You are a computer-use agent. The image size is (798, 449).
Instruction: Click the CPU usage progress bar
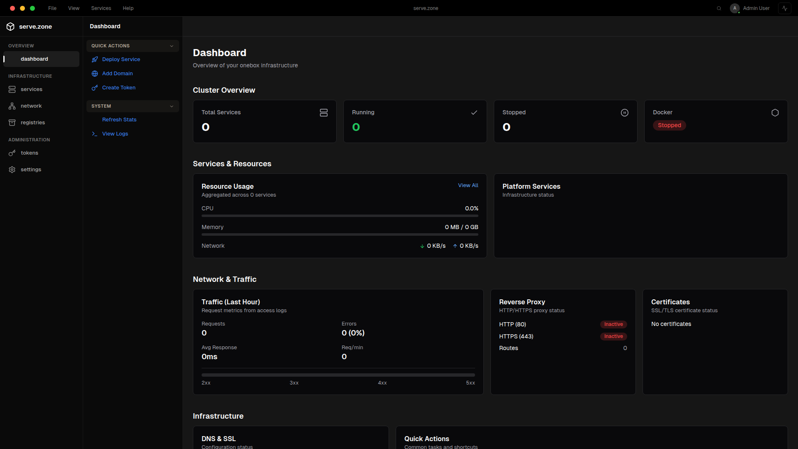[x=340, y=216]
